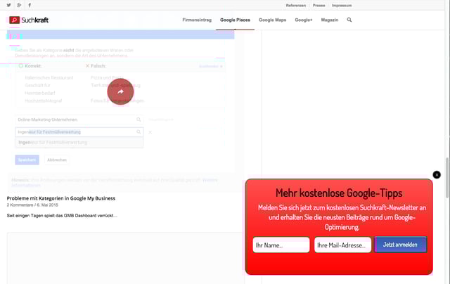Open the Presse link
Screen dimensions: 450x284
point(319,6)
